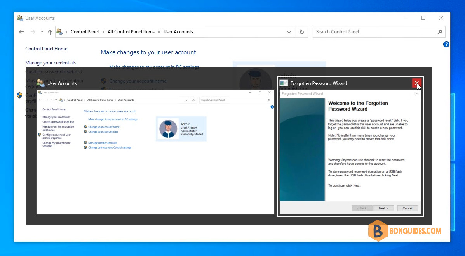The image size is (465, 256).
Task: Open Manage your credentials
Action: (x=51, y=63)
